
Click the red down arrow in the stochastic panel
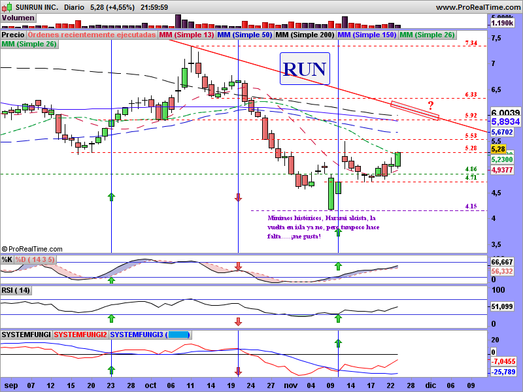click(238, 266)
